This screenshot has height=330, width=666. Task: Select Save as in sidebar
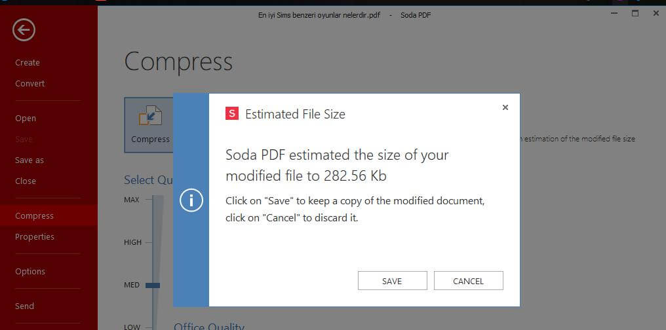[x=29, y=160]
